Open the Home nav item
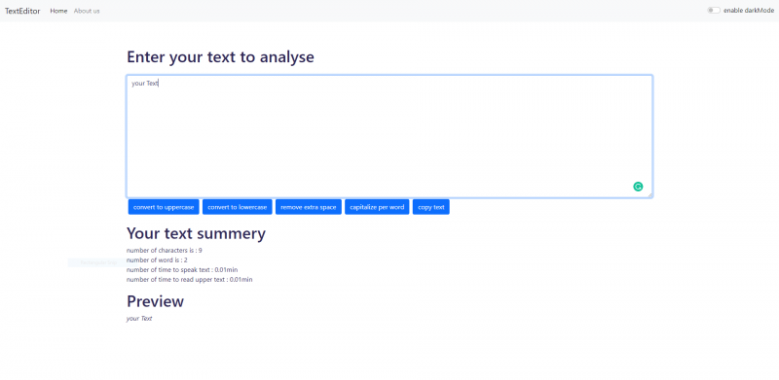This screenshot has width=779, height=380. click(58, 11)
